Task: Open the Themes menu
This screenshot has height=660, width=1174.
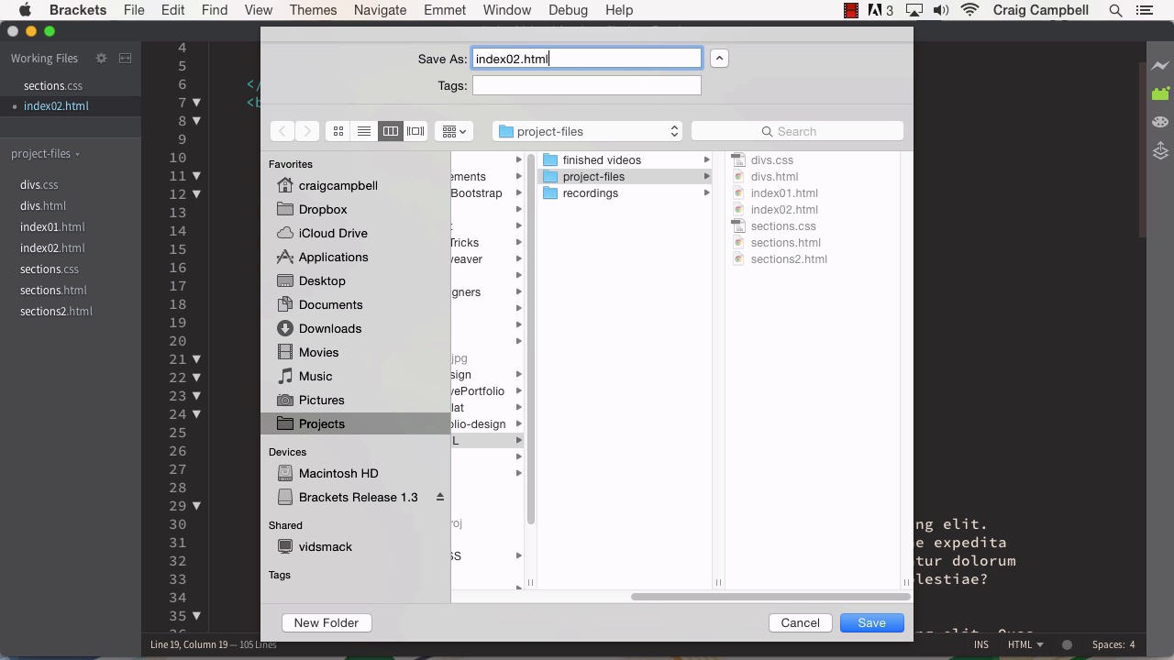Action: tap(313, 10)
